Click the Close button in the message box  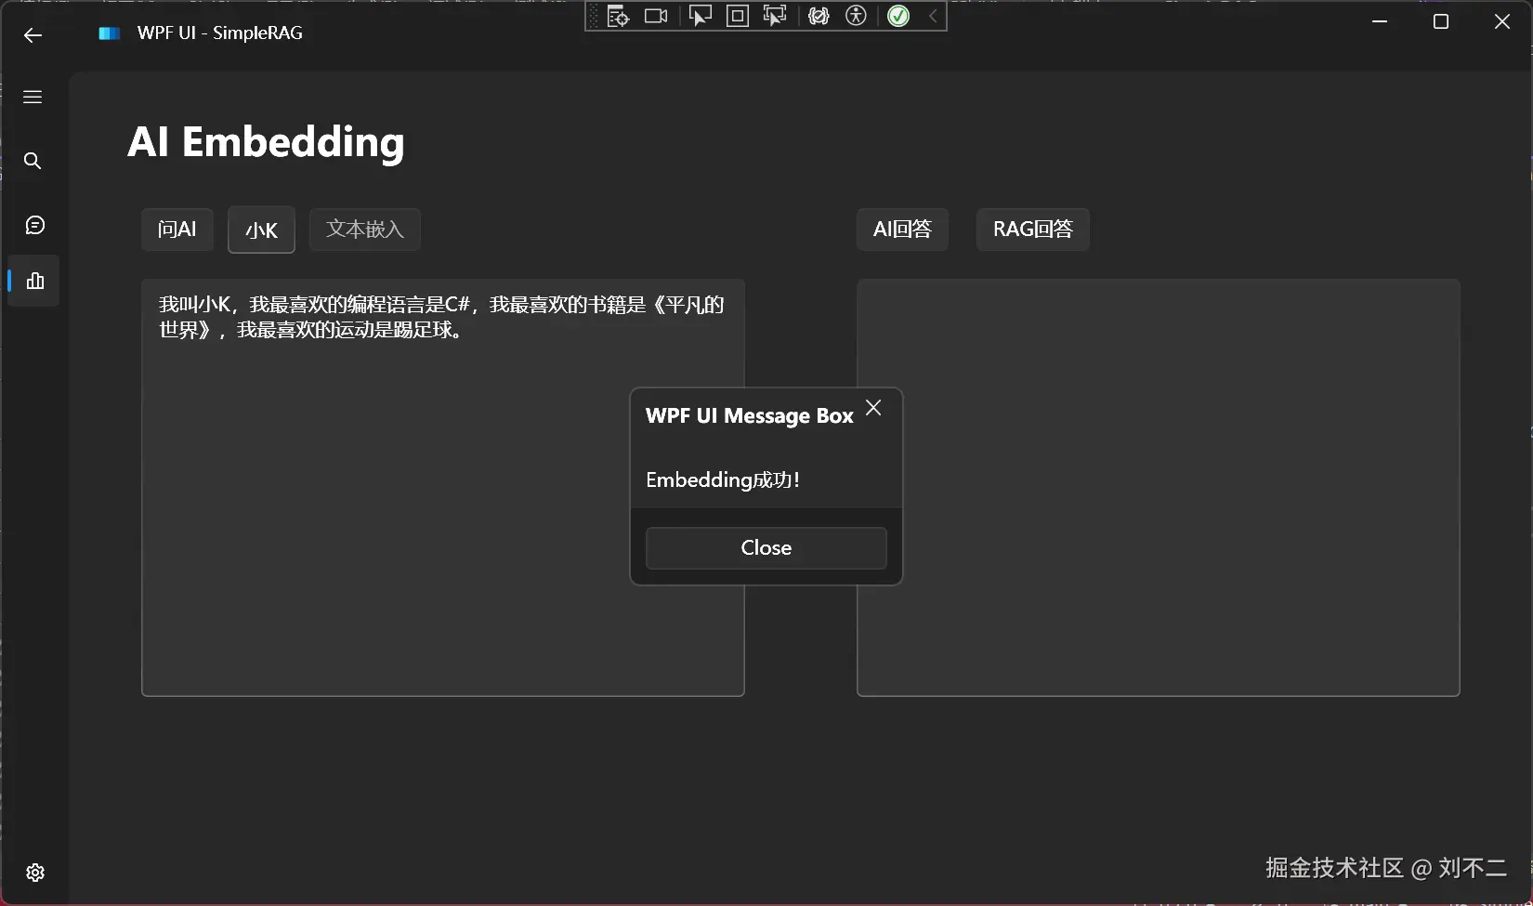pos(766,548)
